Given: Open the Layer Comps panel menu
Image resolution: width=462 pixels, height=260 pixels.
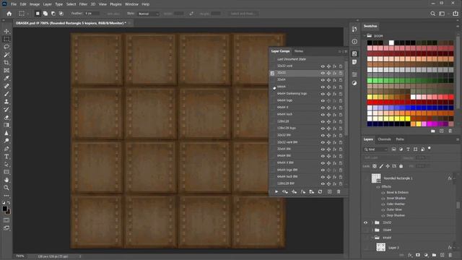Looking at the screenshot, I should [x=346, y=51].
